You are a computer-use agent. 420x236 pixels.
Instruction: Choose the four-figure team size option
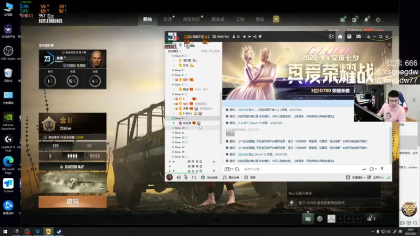coord(95,156)
